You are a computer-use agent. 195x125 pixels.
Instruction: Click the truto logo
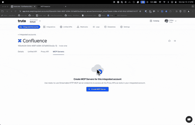click(x=22, y=21)
